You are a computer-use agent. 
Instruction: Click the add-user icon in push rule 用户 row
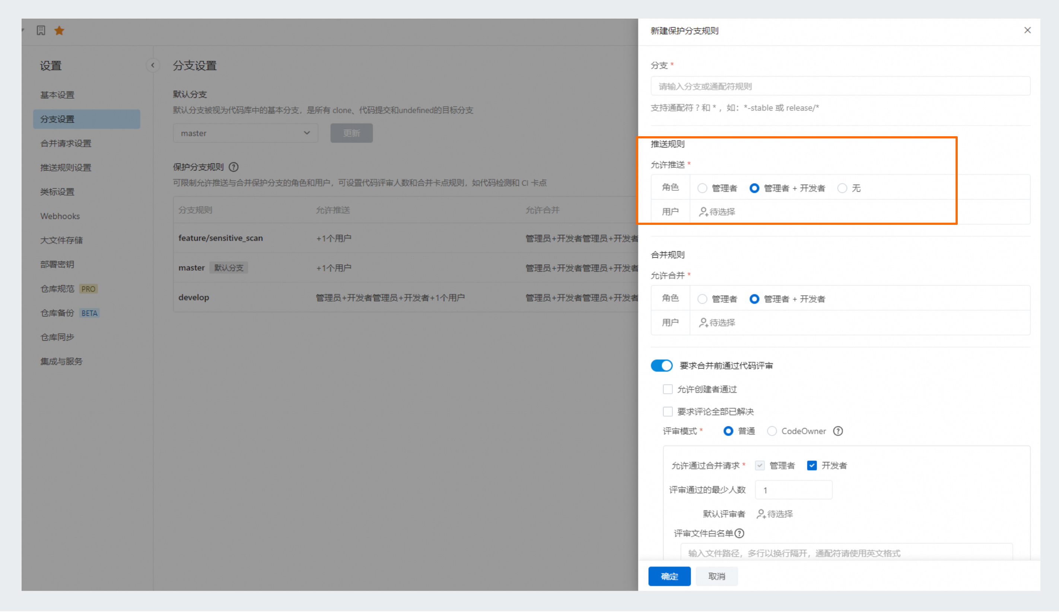click(x=703, y=212)
